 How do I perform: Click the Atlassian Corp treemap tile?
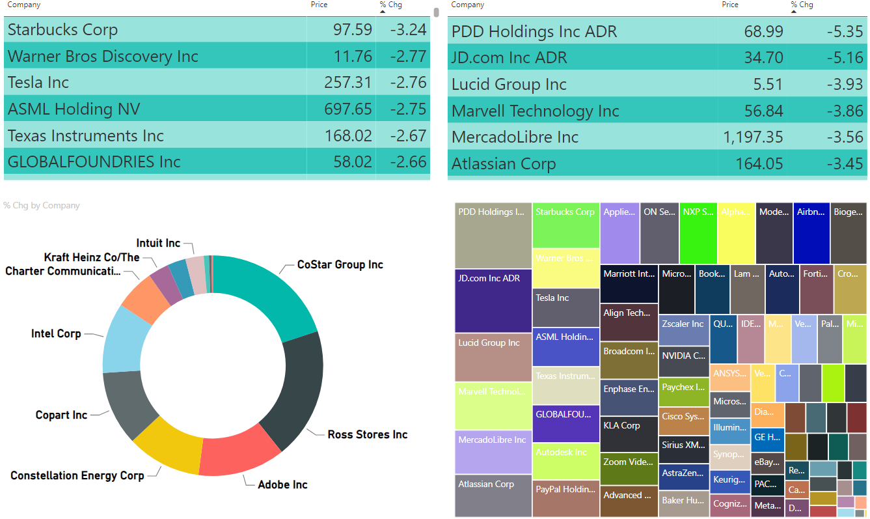point(493,496)
